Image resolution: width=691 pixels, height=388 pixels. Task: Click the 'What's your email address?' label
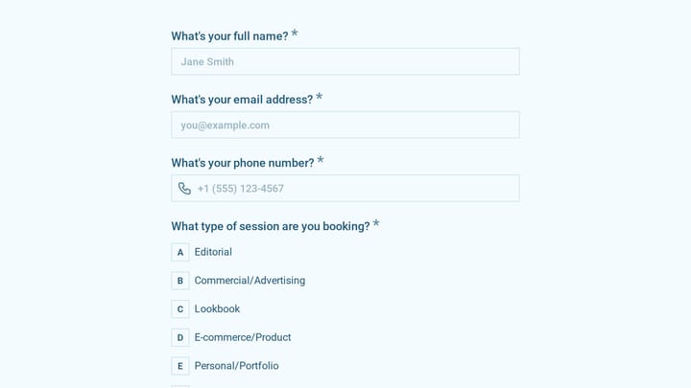point(242,100)
